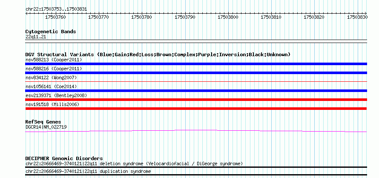Click the black bar under the duplication syndrome entry

pos(196,175)
